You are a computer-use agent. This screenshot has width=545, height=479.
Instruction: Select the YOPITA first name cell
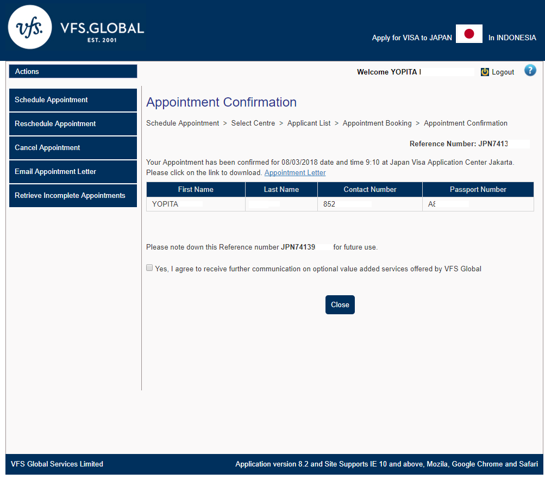196,204
